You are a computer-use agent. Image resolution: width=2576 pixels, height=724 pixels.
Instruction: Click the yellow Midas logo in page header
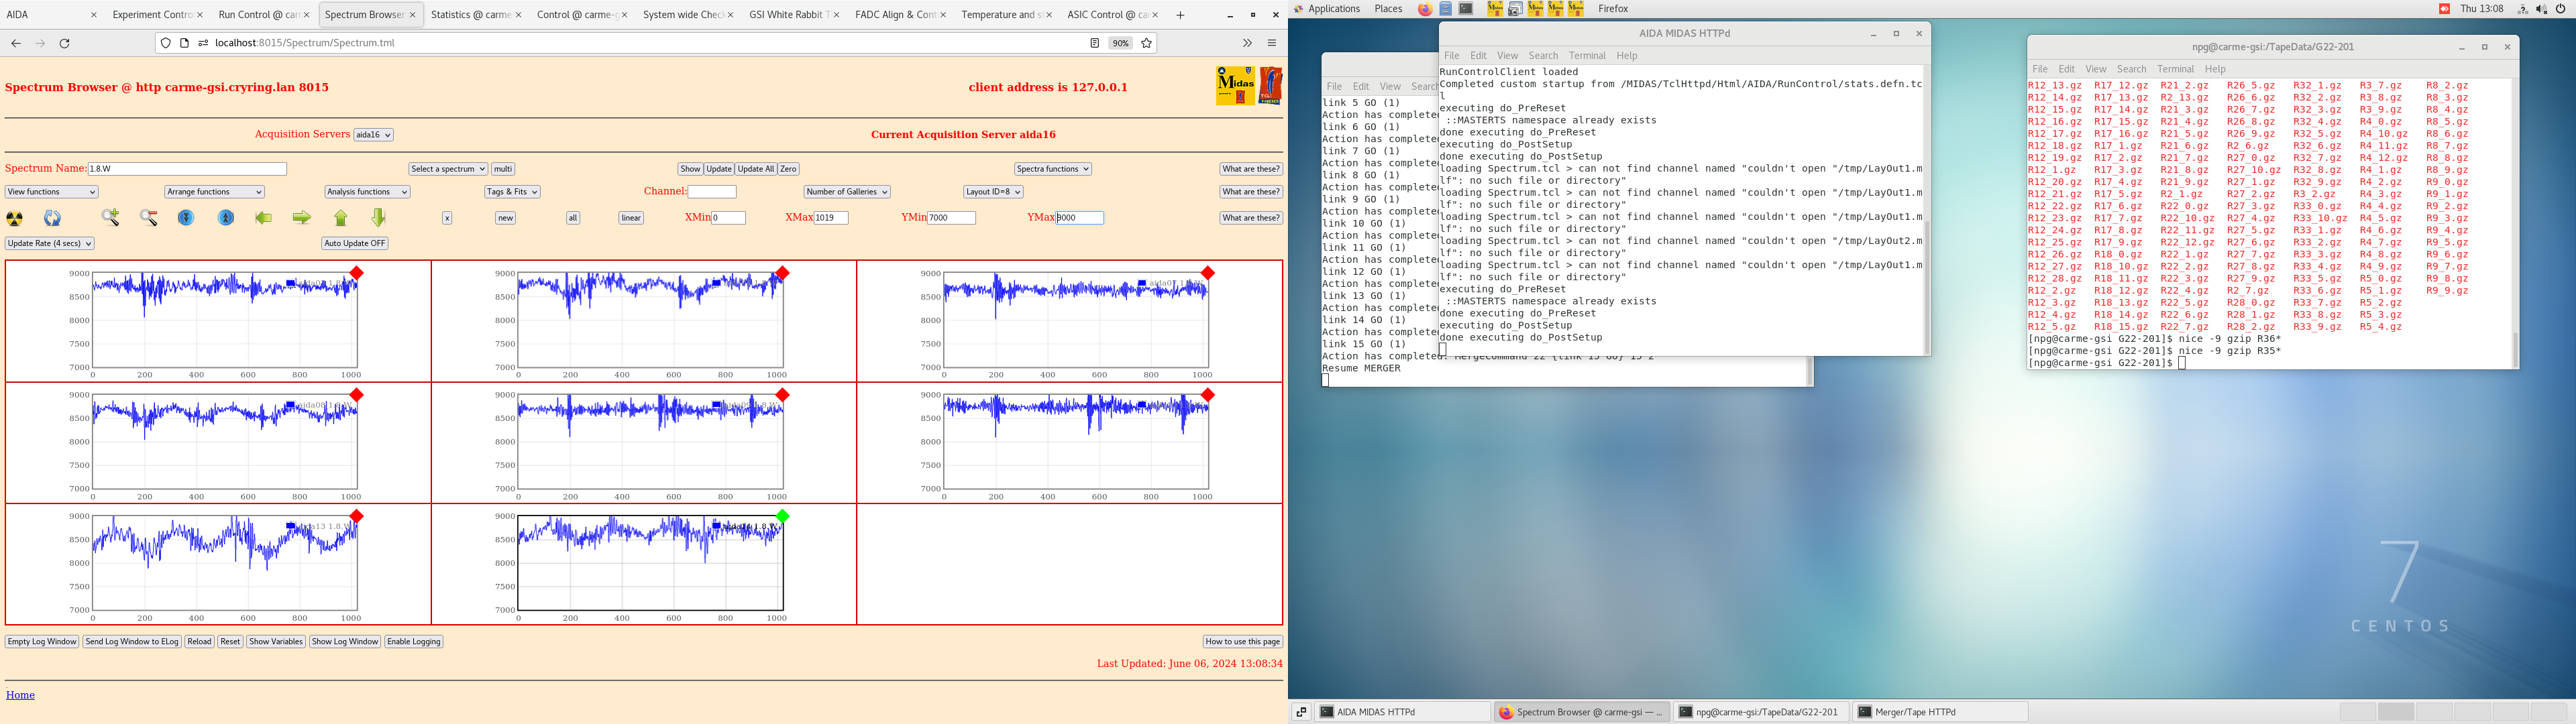coord(1235,86)
